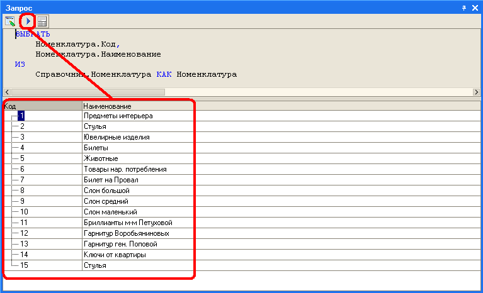The width and height of the screenshot is (483, 293).
Task: Click the КАК keyword in query
Action: point(164,74)
